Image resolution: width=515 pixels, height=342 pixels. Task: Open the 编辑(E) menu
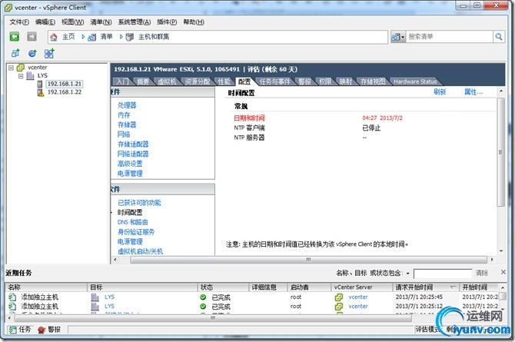45,22
